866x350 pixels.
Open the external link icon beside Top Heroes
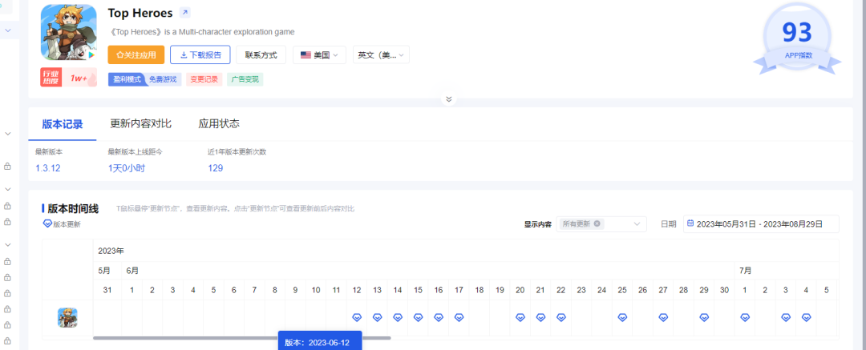[185, 13]
